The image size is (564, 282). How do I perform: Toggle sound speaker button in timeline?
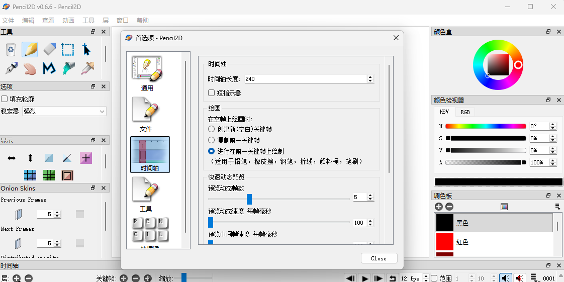pos(505,278)
